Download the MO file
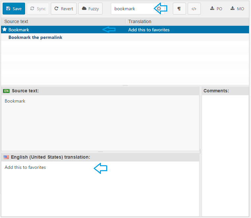 [237, 9]
